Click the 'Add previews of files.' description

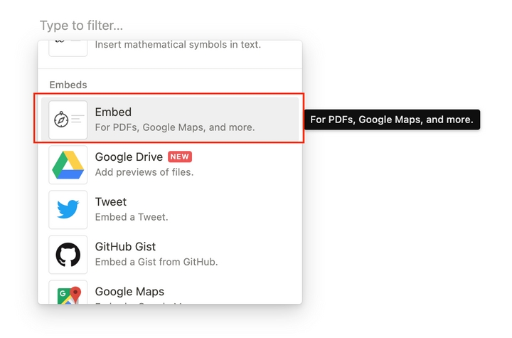coord(144,172)
